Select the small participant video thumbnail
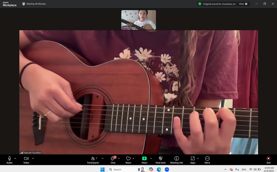 138,20
